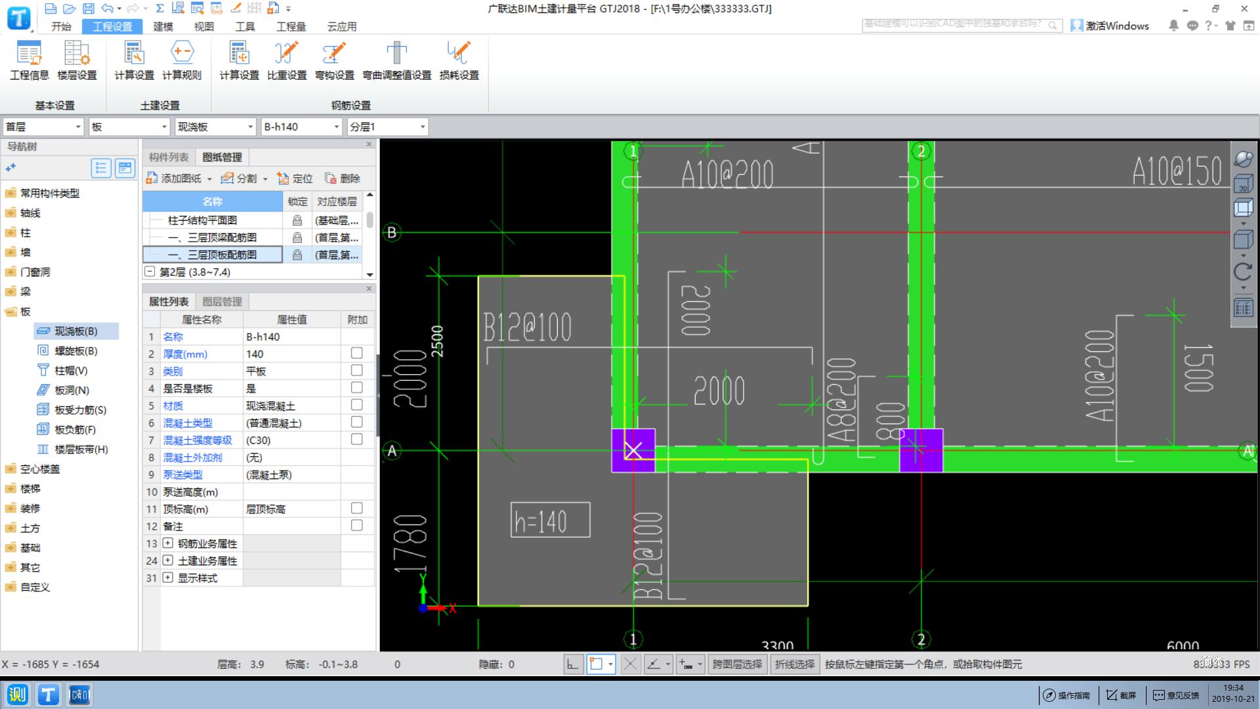Open 计算规则 calculation rules icon
1260x709 pixels.
click(x=182, y=60)
